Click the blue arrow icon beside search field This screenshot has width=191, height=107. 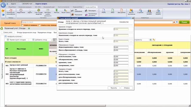pyautogui.click(x=177, y=22)
